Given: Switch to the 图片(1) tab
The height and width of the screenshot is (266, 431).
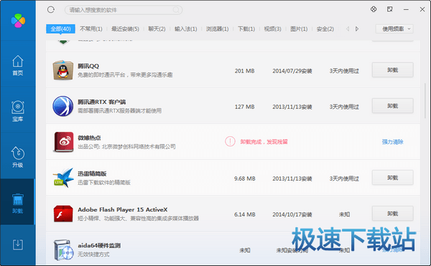Looking at the screenshot, I should tap(299, 29).
